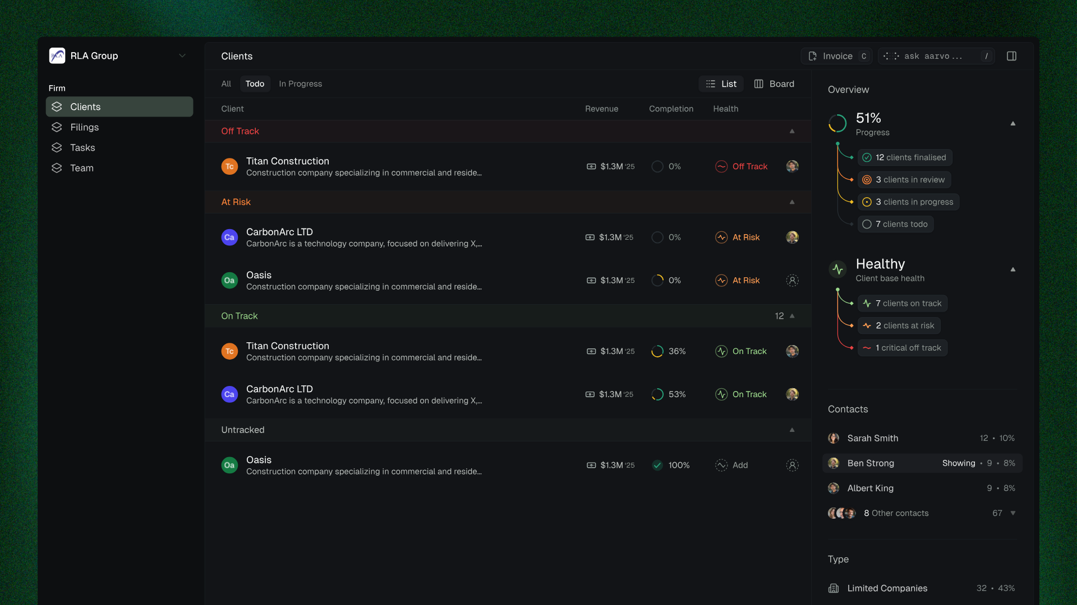The width and height of the screenshot is (1077, 605).
Task: Open the Team section
Action: coord(82,168)
